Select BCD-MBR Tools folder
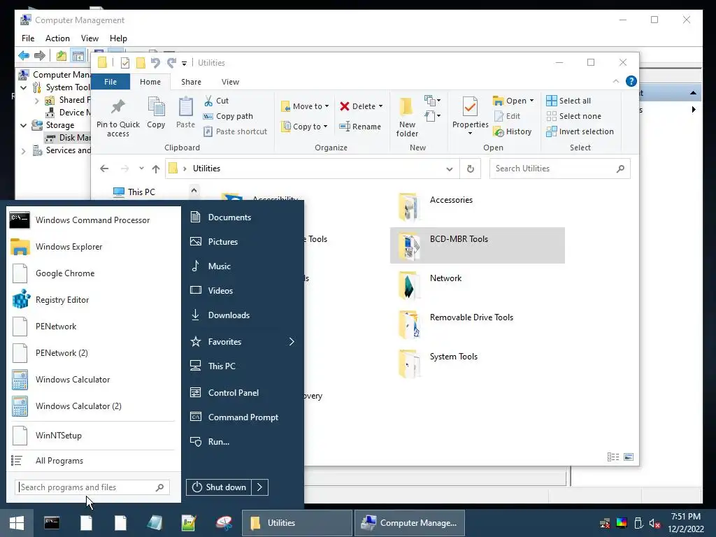Viewport: 716px width, 537px height. (477, 245)
